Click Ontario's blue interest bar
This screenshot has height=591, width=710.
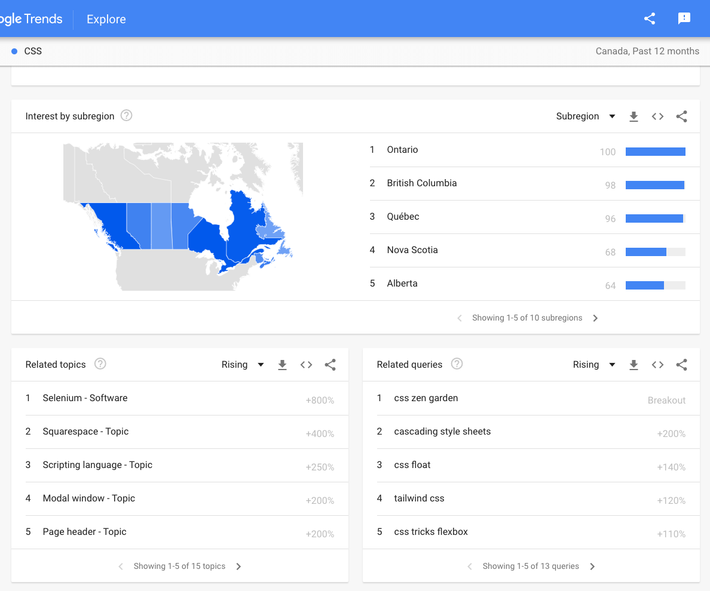[x=655, y=152]
